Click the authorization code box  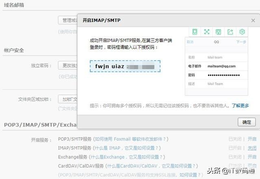(125, 67)
